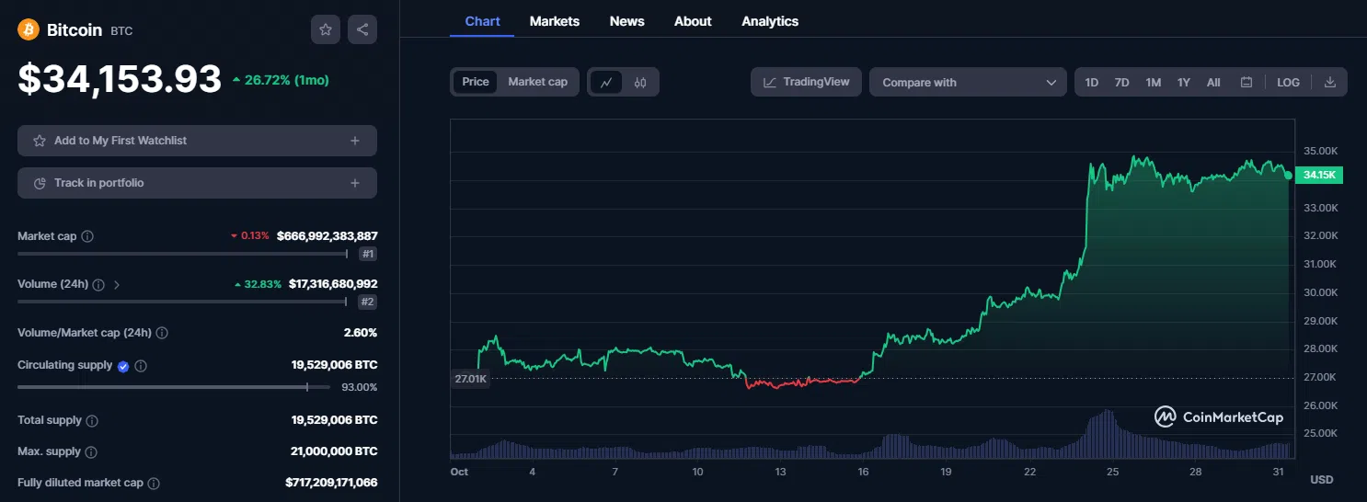Set chart range to 1Y
The width and height of the screenshot is (1367, 502).
point(1184,82)
